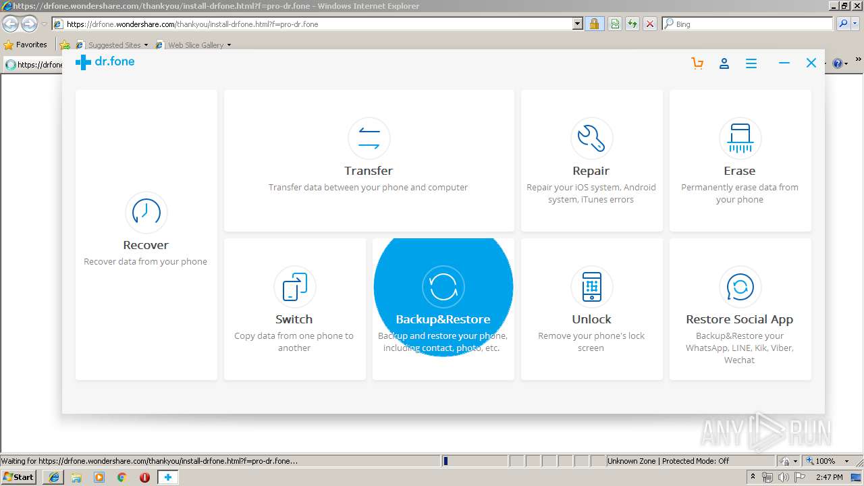Open the Recover module clock icon
This screenshot has height=486, width=864.
[146, 212]
